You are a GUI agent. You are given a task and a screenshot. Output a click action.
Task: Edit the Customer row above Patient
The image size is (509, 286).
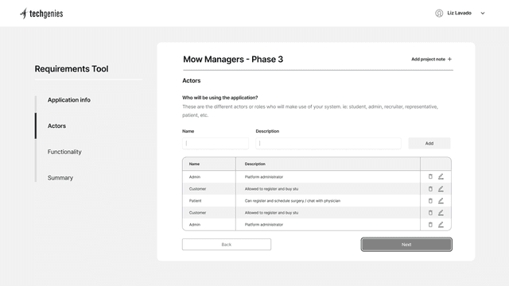pos(441,189)
